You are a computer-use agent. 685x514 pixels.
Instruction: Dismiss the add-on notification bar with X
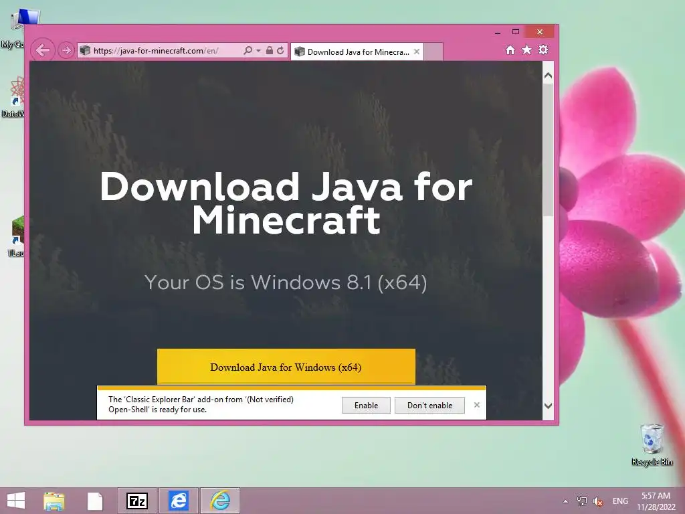[x=477, y=405]
